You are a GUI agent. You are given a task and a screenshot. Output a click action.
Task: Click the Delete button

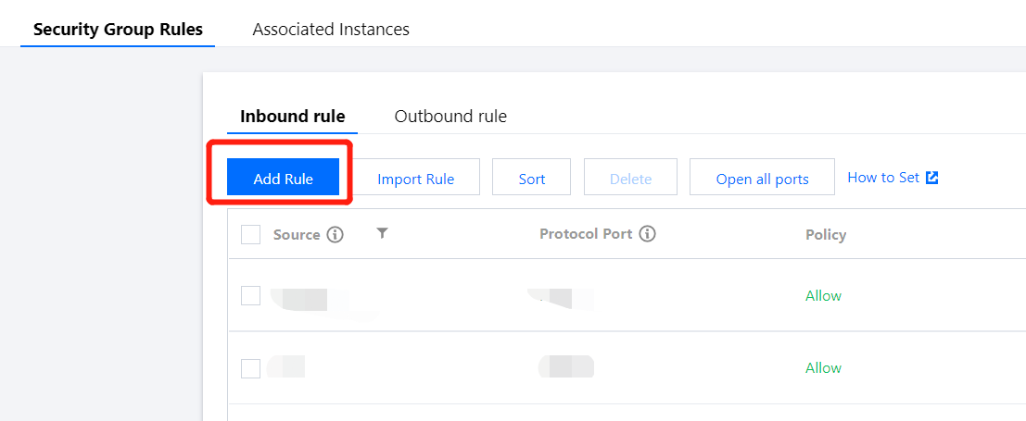pos(630,179)
